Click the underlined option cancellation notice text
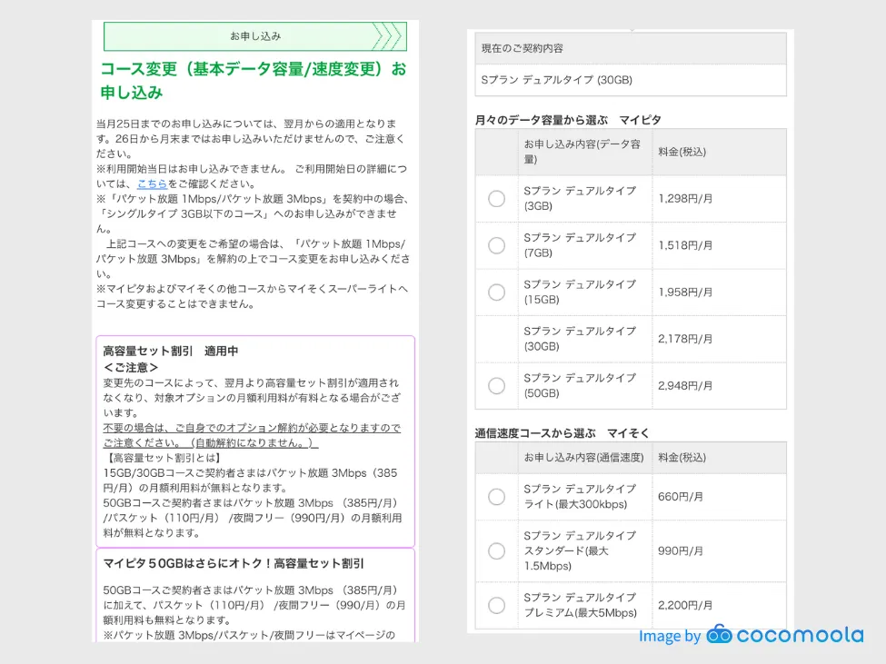This screenshot has height=664, width=886. (252, 435)
